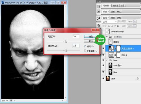Click the 亮度 brightness slider handle
This screenshot has width=141, height=104.
(66, 41)
